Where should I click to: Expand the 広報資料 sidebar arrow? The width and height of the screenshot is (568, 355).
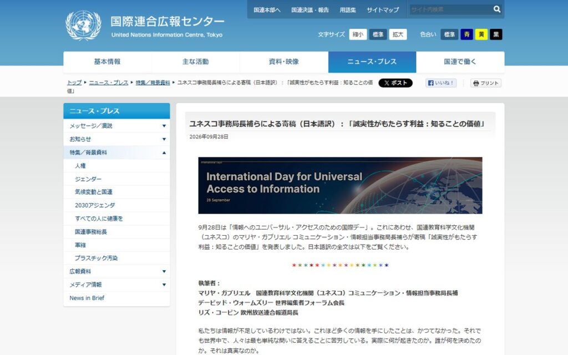[164, 271]
